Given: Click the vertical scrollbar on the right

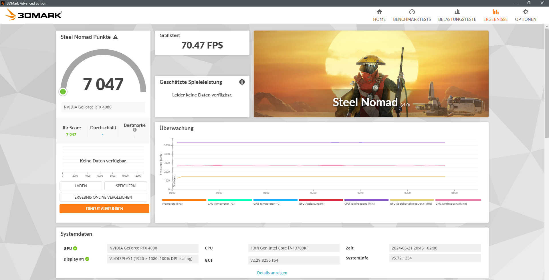Looking at the screenshot, I should pyautogui.click(x=547, y=83).
